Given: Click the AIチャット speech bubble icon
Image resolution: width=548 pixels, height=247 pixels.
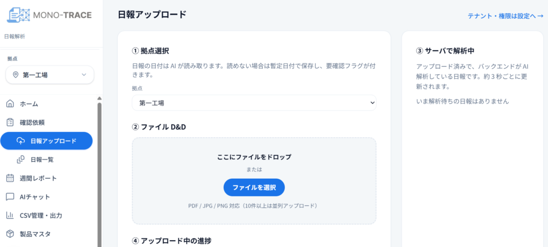Looking at the screenshot, I should click(x=10, y=197).
